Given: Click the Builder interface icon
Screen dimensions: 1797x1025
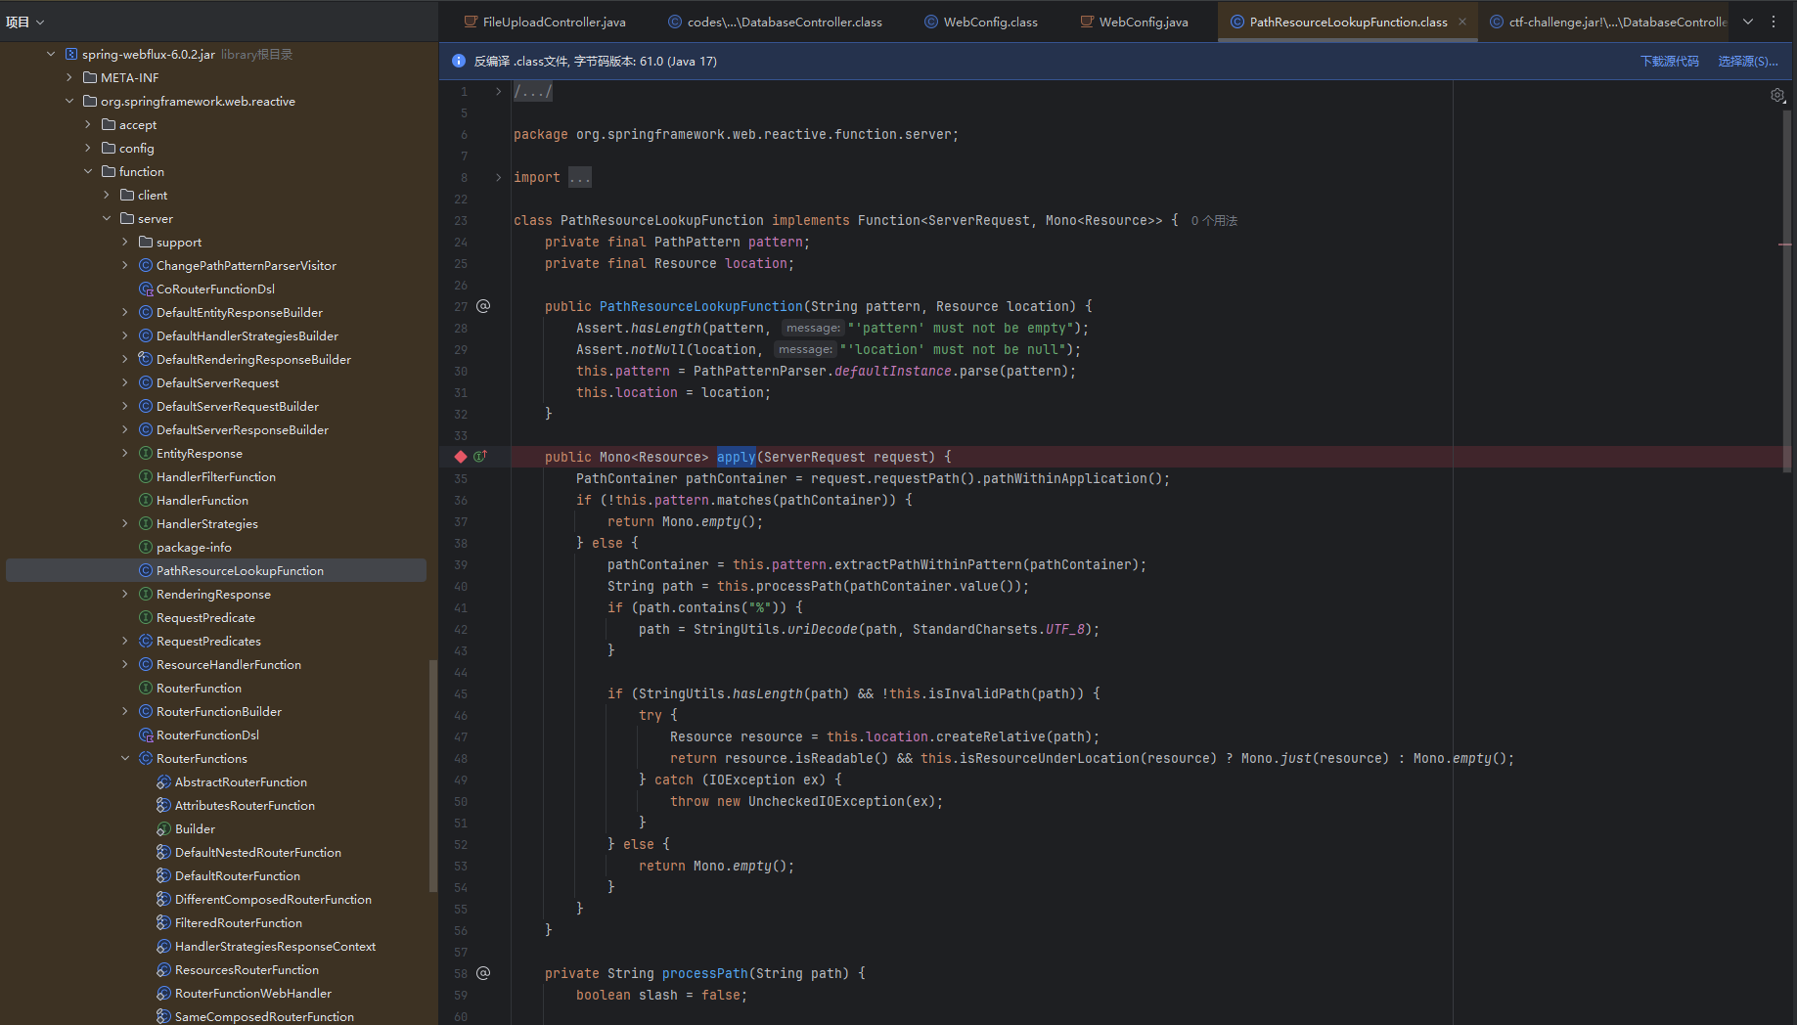Looking at the screenshot, I should (x=164, y=828).
